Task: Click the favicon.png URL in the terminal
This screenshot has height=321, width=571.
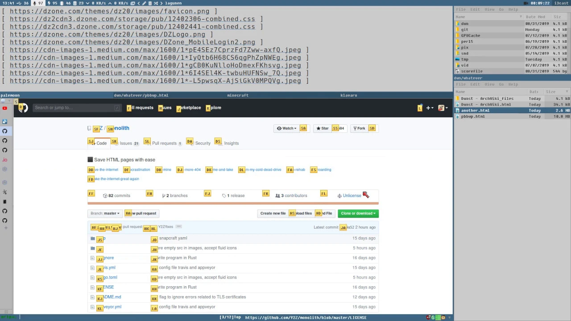Action: tap(109, 11)
